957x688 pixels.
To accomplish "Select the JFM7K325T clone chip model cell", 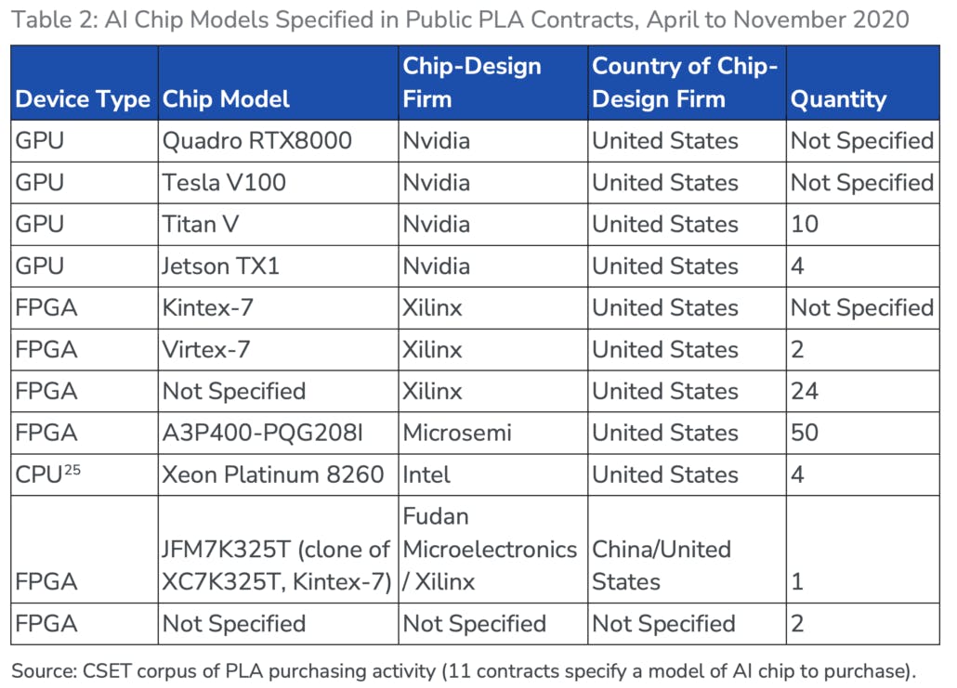I will pyautogui.click(x=276, y=565).
